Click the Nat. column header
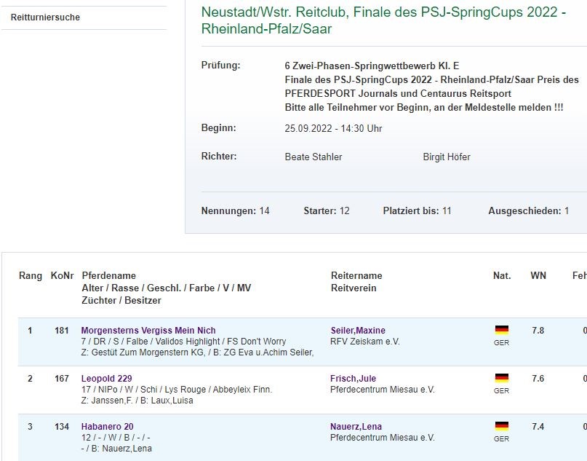Screen dimensions: 587x461 pos(502,276)
